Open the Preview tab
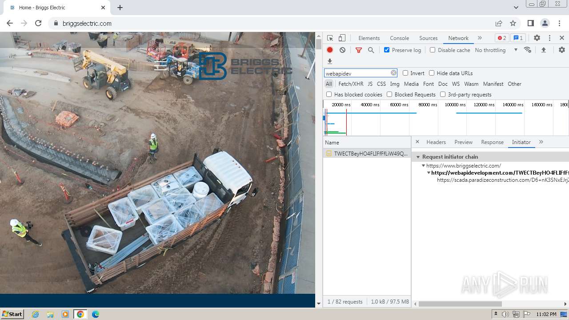This screenshot has height=320, width=569. pyautogui.click(x=463, y=142)
